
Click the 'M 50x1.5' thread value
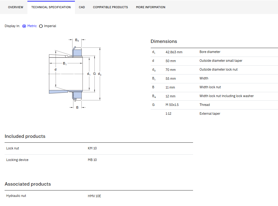click(172, 105)
